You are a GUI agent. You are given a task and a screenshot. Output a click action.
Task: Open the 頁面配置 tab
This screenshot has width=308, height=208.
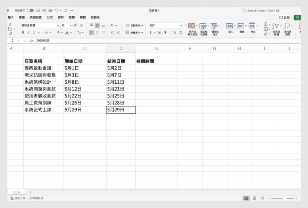(36, 17)
